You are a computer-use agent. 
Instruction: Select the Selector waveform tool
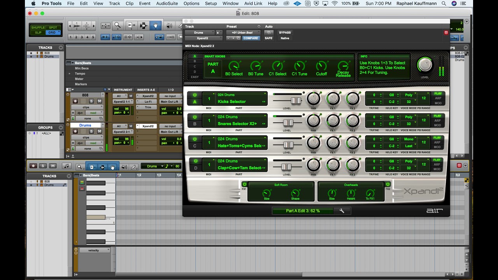(143, 26)
